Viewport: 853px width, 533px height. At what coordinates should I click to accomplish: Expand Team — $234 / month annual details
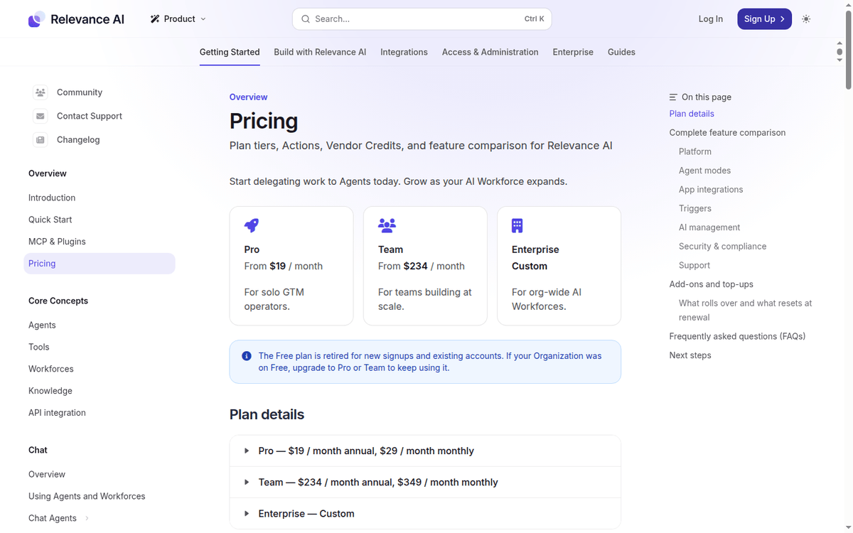[x=425, y=483]
